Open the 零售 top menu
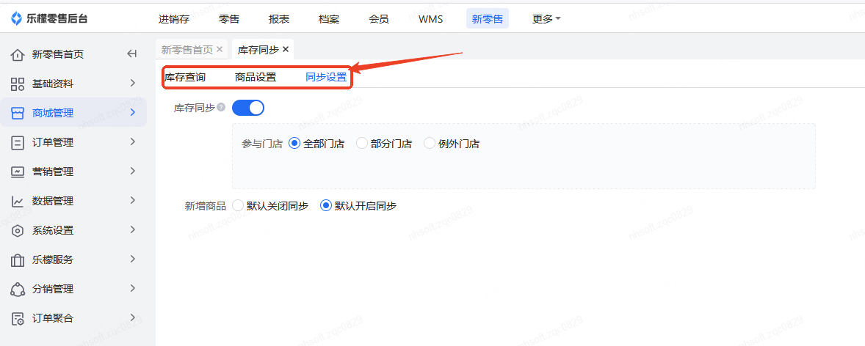The image size is (865, 346). pos(229,19)
